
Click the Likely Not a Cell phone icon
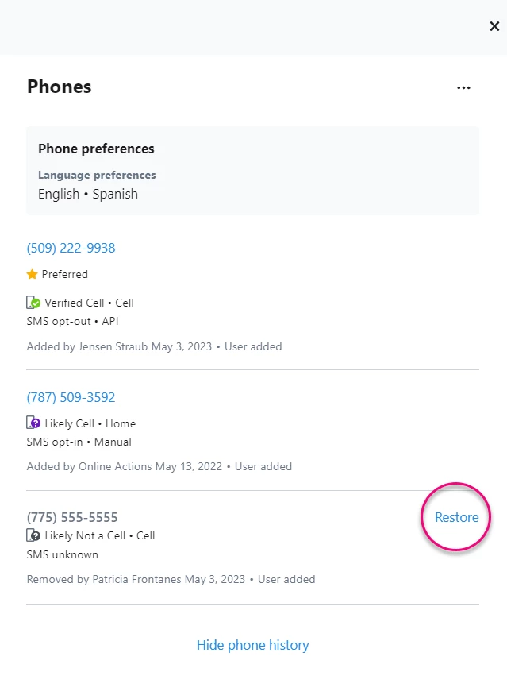(33, 536)
